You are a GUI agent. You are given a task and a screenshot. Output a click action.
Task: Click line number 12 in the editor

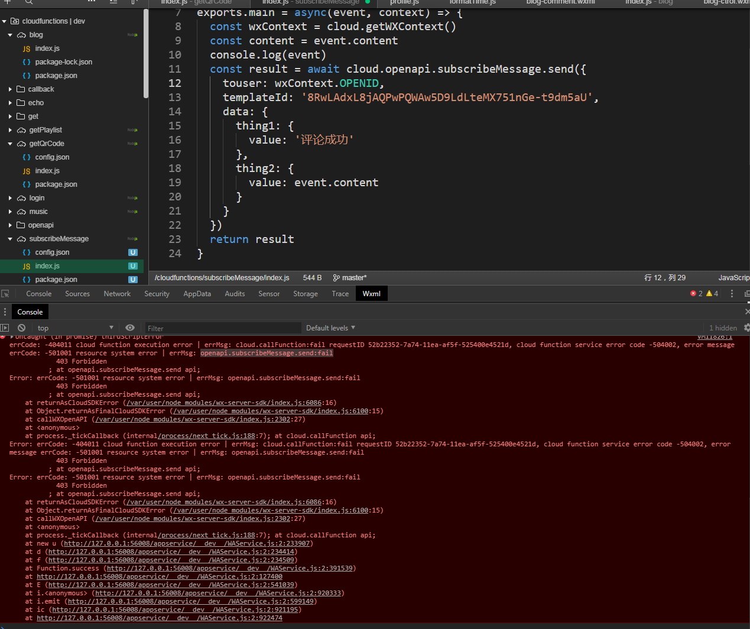pyautogui.click(x=175, y=83)
